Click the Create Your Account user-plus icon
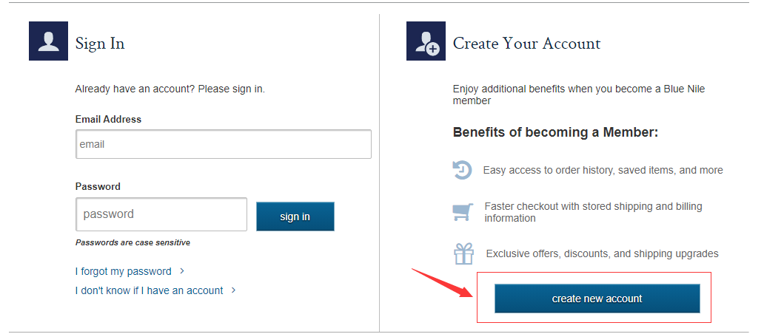This screenshot has height=334, width=764. (426, 41)
